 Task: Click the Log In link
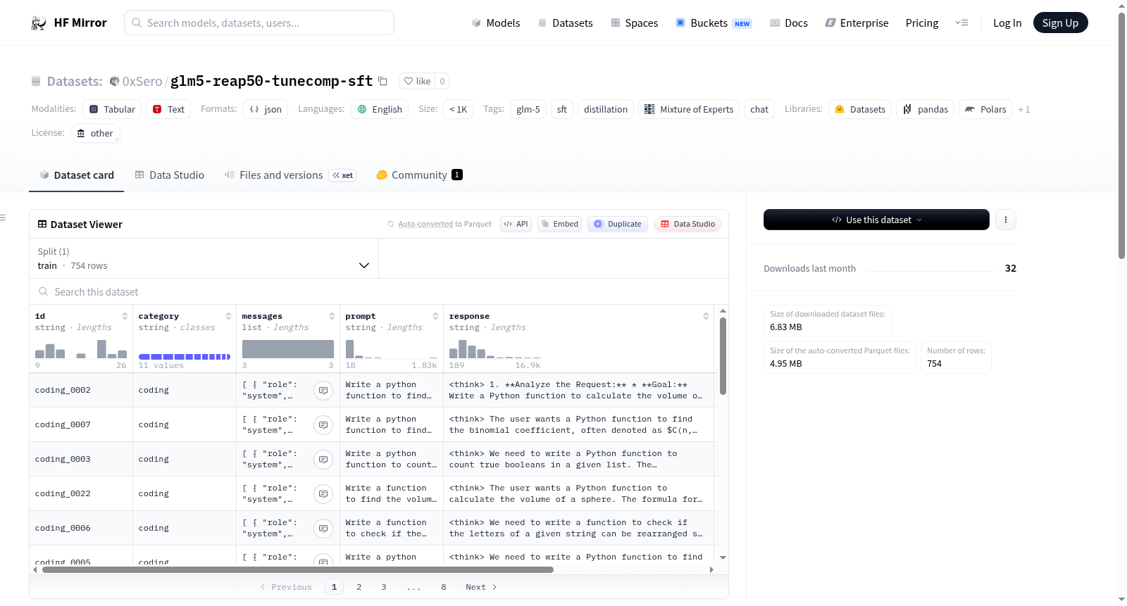tap(1007, 23)
